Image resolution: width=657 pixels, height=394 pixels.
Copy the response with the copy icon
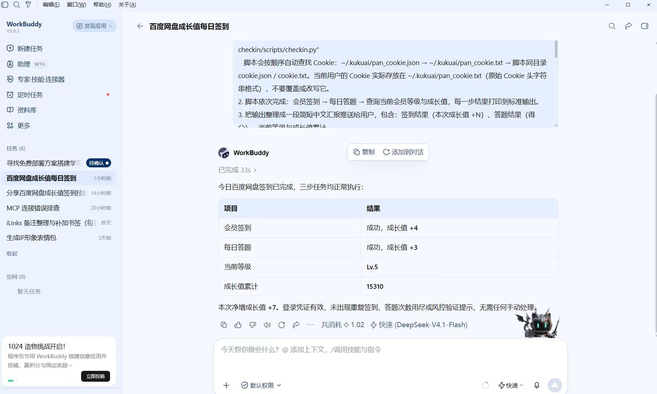[x=224, y=325]
